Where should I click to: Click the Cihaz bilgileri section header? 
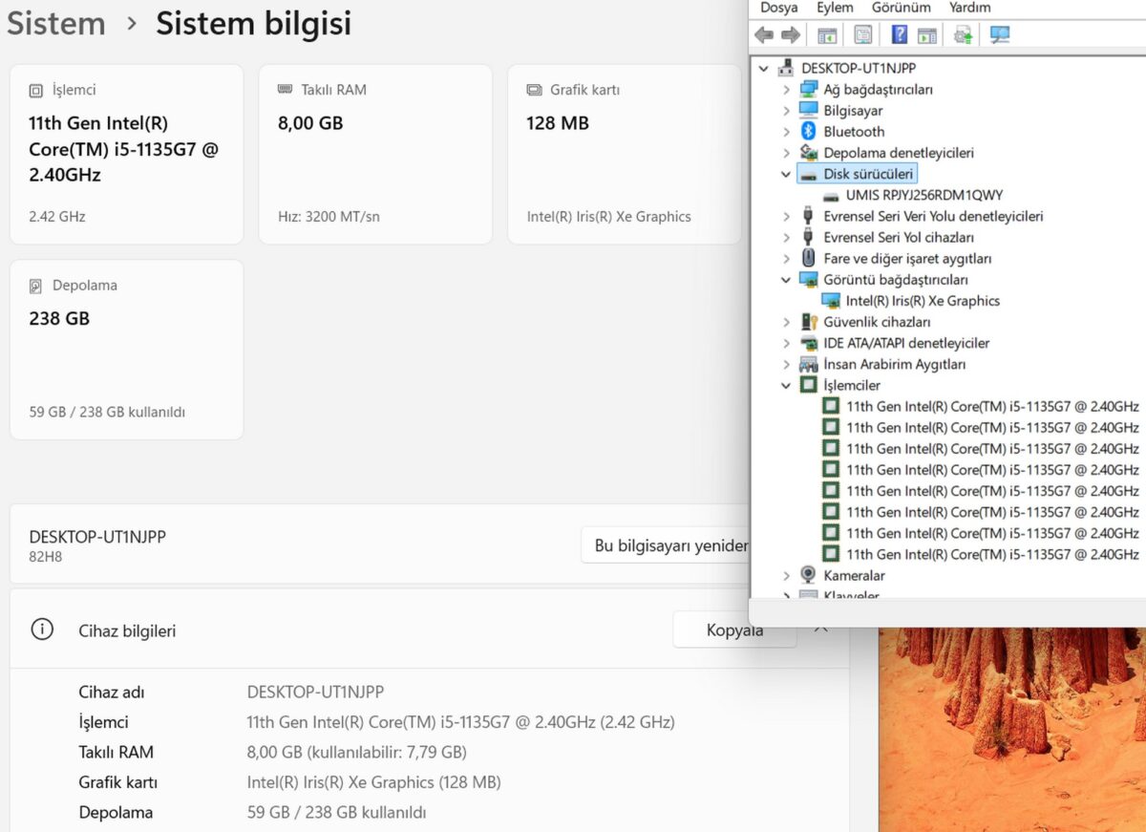pyautogui.click(x=428, y=629)
